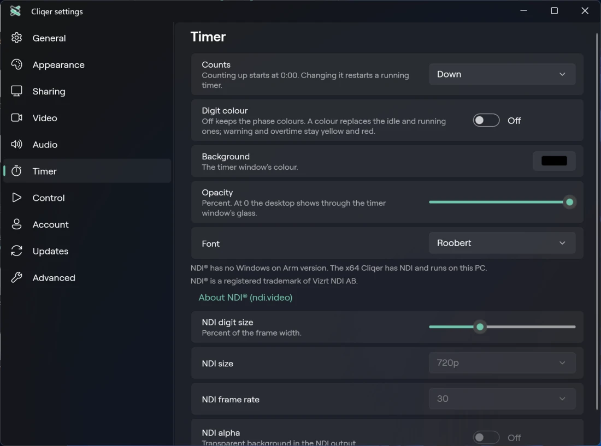601x446 pixels.
Task: Click the Control play icon
Action: click(x=16, y=198)
